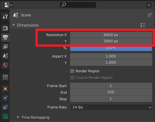Image resolution: width=155 pixels, height=122 pixels.
Task: Open the View Layer properties tab
Action: click(5, 47)
